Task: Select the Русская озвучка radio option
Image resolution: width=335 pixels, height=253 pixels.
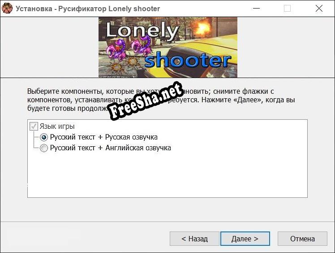Action: point(44,137)
